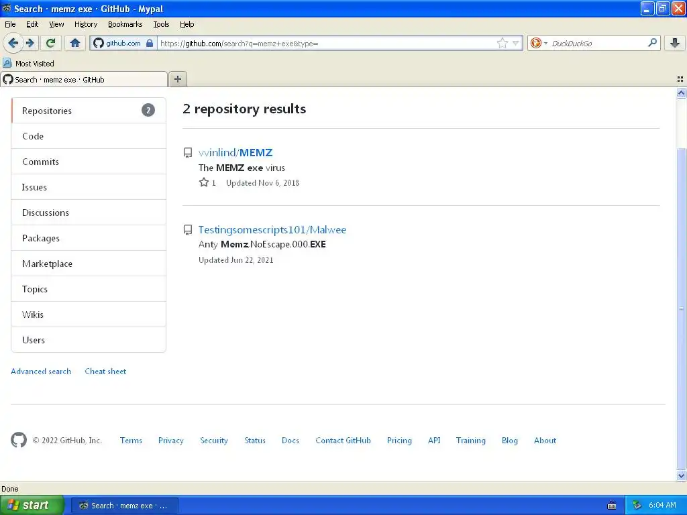
Task: Open the Edit menu
Action: (x=32, y=24)
